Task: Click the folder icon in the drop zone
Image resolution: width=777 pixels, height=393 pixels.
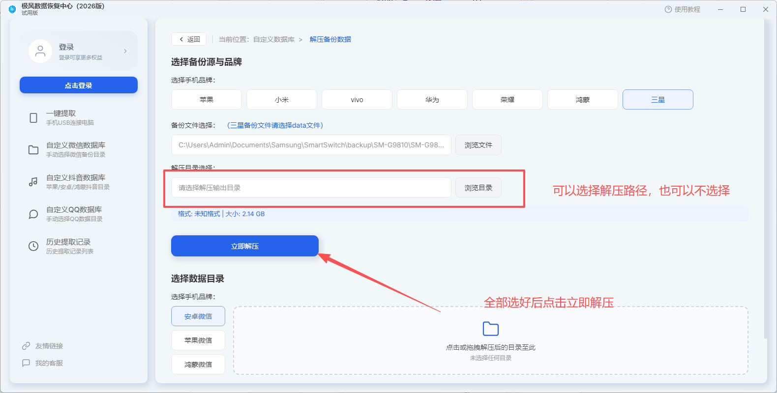Action: [491, 329]
